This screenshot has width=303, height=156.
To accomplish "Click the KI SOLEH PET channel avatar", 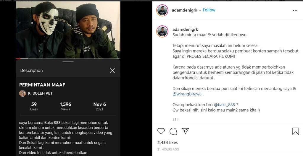I will (22, 93).
